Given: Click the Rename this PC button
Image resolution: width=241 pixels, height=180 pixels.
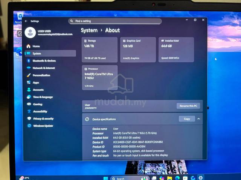Looking at the screenshot, I should 188,106.
